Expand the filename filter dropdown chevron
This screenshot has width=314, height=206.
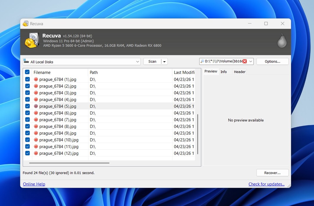point(250,61)
